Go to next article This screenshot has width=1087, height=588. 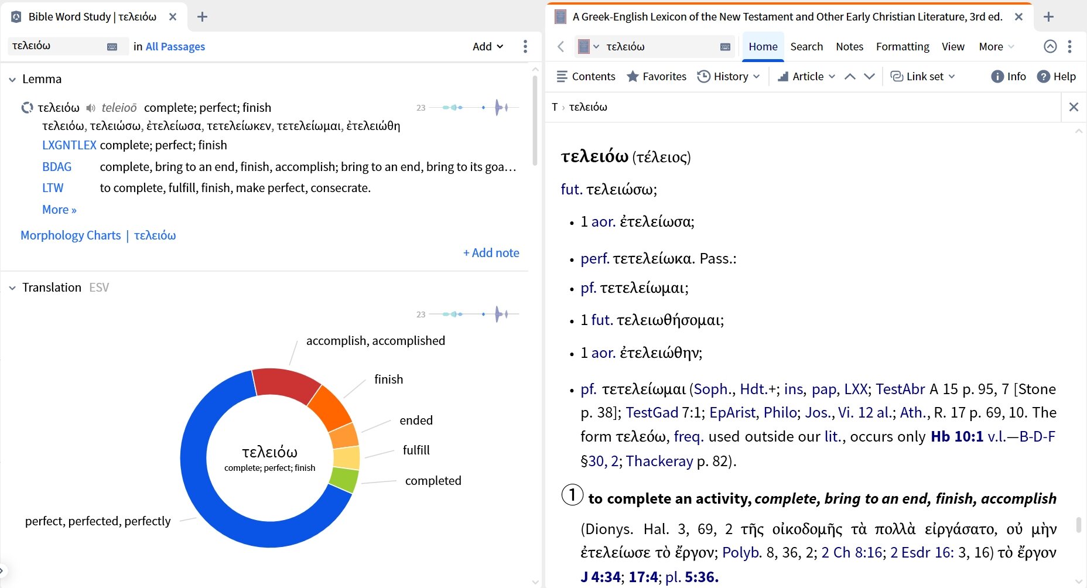click(x=869, y=76)
